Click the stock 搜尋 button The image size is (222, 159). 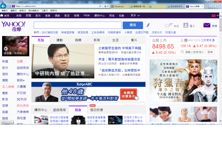pos(210,52)
